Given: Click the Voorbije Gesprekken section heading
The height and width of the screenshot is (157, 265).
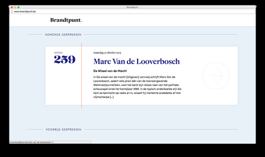Looking at the screenshot, I should point(64,129).
